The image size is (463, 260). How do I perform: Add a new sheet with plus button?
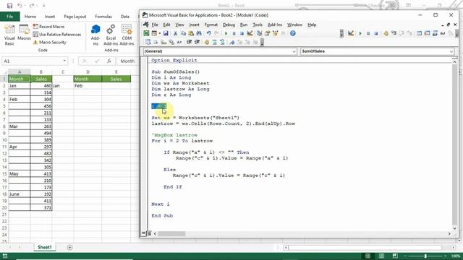tap(69, 247)
